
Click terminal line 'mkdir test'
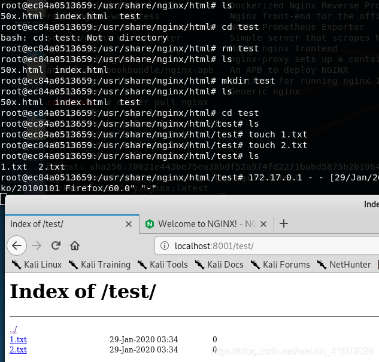pyautogui.click(x=248, y=81)
